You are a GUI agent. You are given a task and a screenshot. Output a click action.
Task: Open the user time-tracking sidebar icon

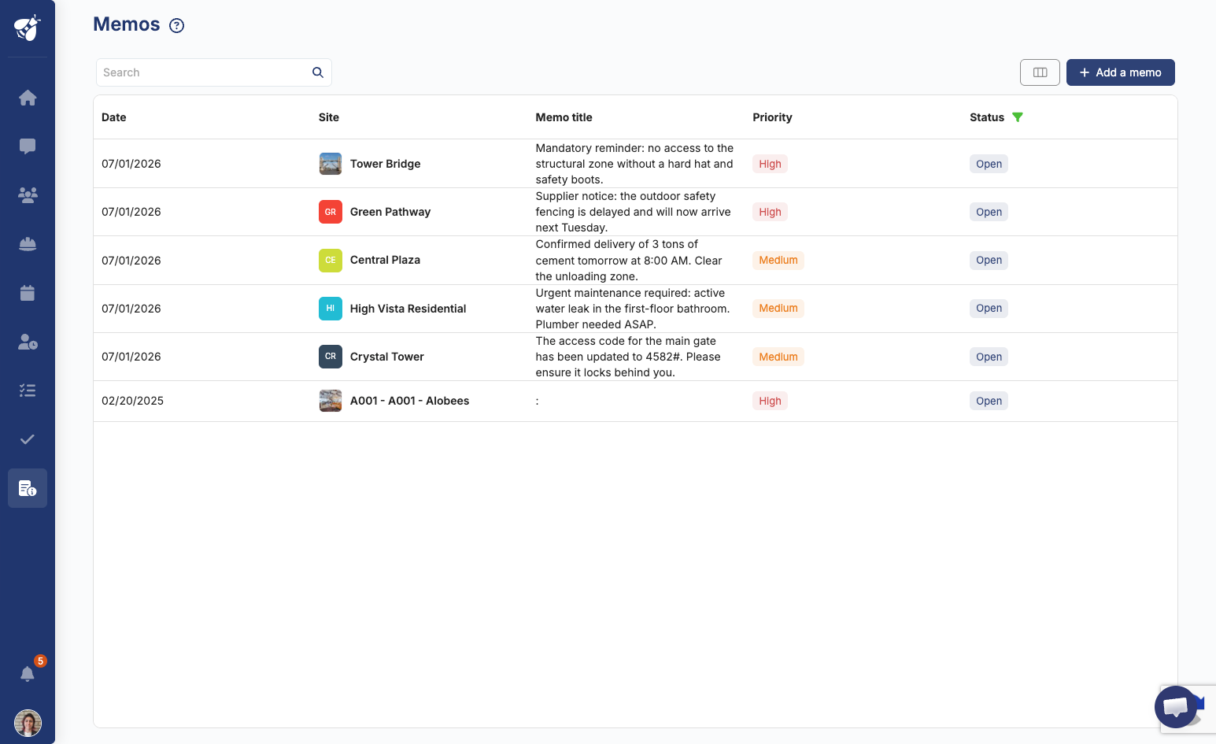click(28, 342)
